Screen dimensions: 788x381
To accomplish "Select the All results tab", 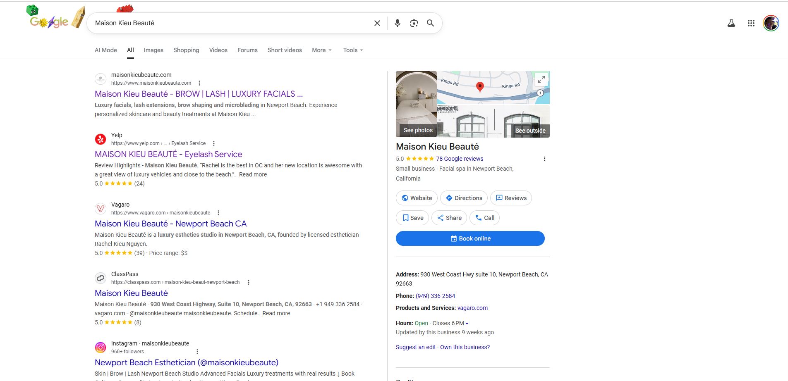I will [130, 50].
